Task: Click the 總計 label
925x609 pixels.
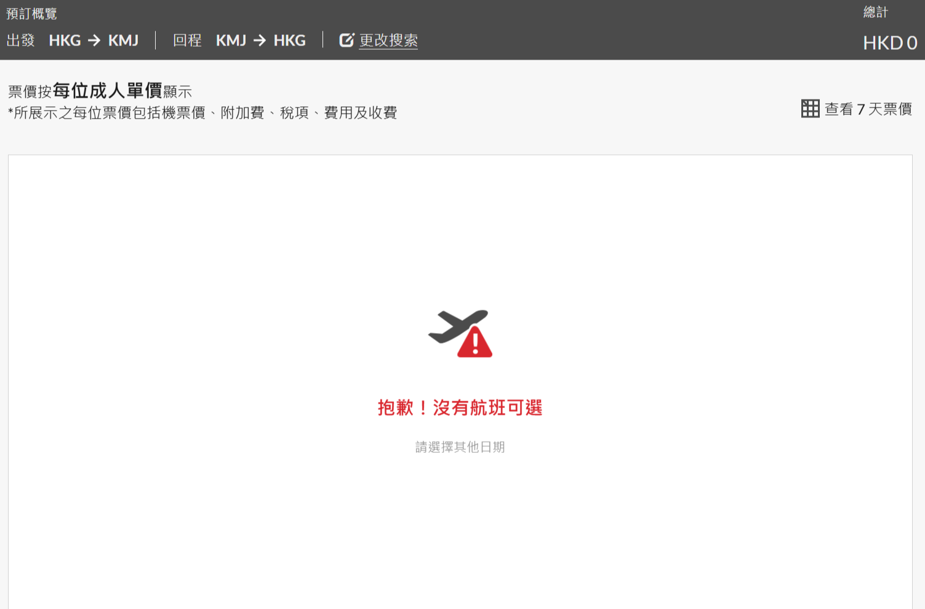Action: pos(875,12)
